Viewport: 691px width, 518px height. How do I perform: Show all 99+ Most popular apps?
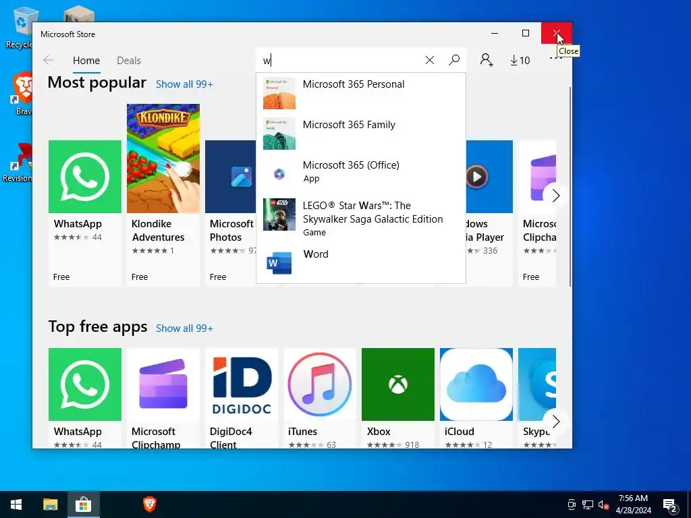tap(184, 84)
